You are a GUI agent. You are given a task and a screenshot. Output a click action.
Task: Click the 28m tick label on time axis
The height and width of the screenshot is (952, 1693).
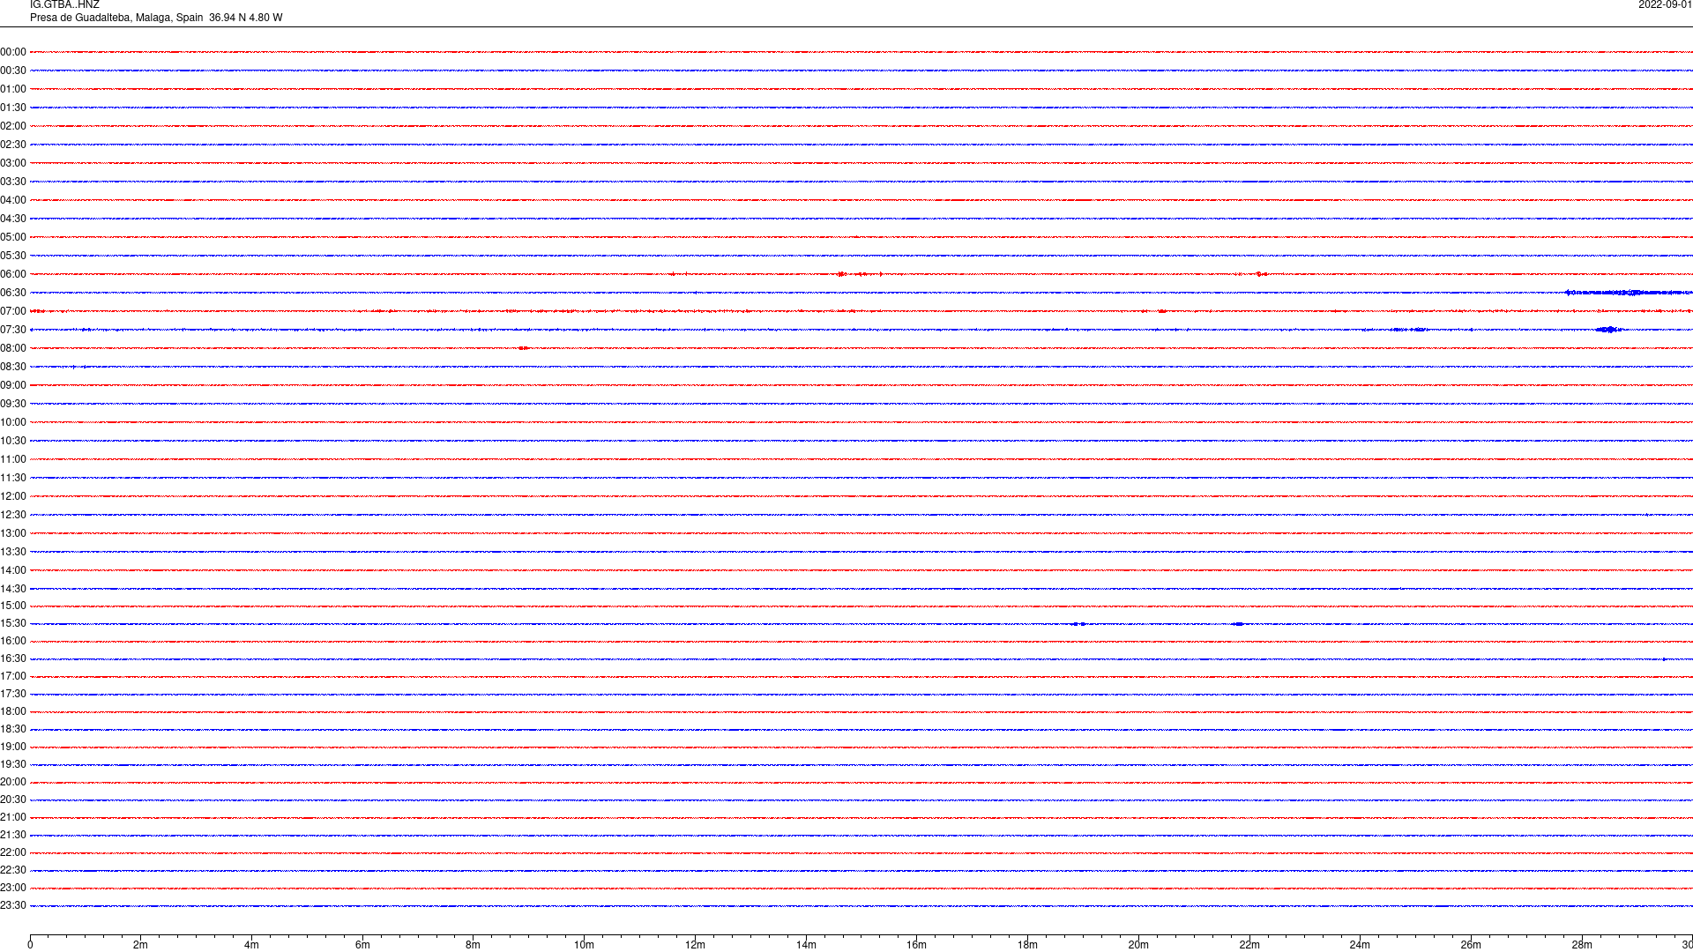pos(1582,945)
